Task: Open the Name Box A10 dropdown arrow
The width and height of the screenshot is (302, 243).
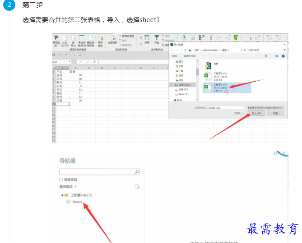Action: point(70,62)
